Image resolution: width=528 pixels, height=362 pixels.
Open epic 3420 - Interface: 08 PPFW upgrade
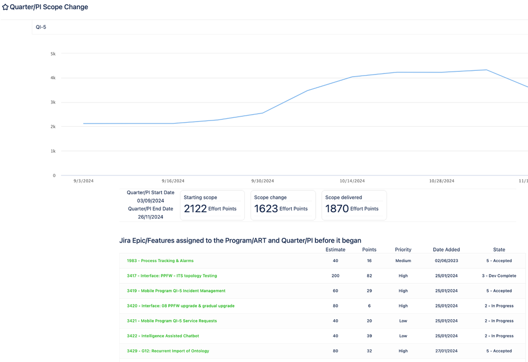click(x=180, y=306)
